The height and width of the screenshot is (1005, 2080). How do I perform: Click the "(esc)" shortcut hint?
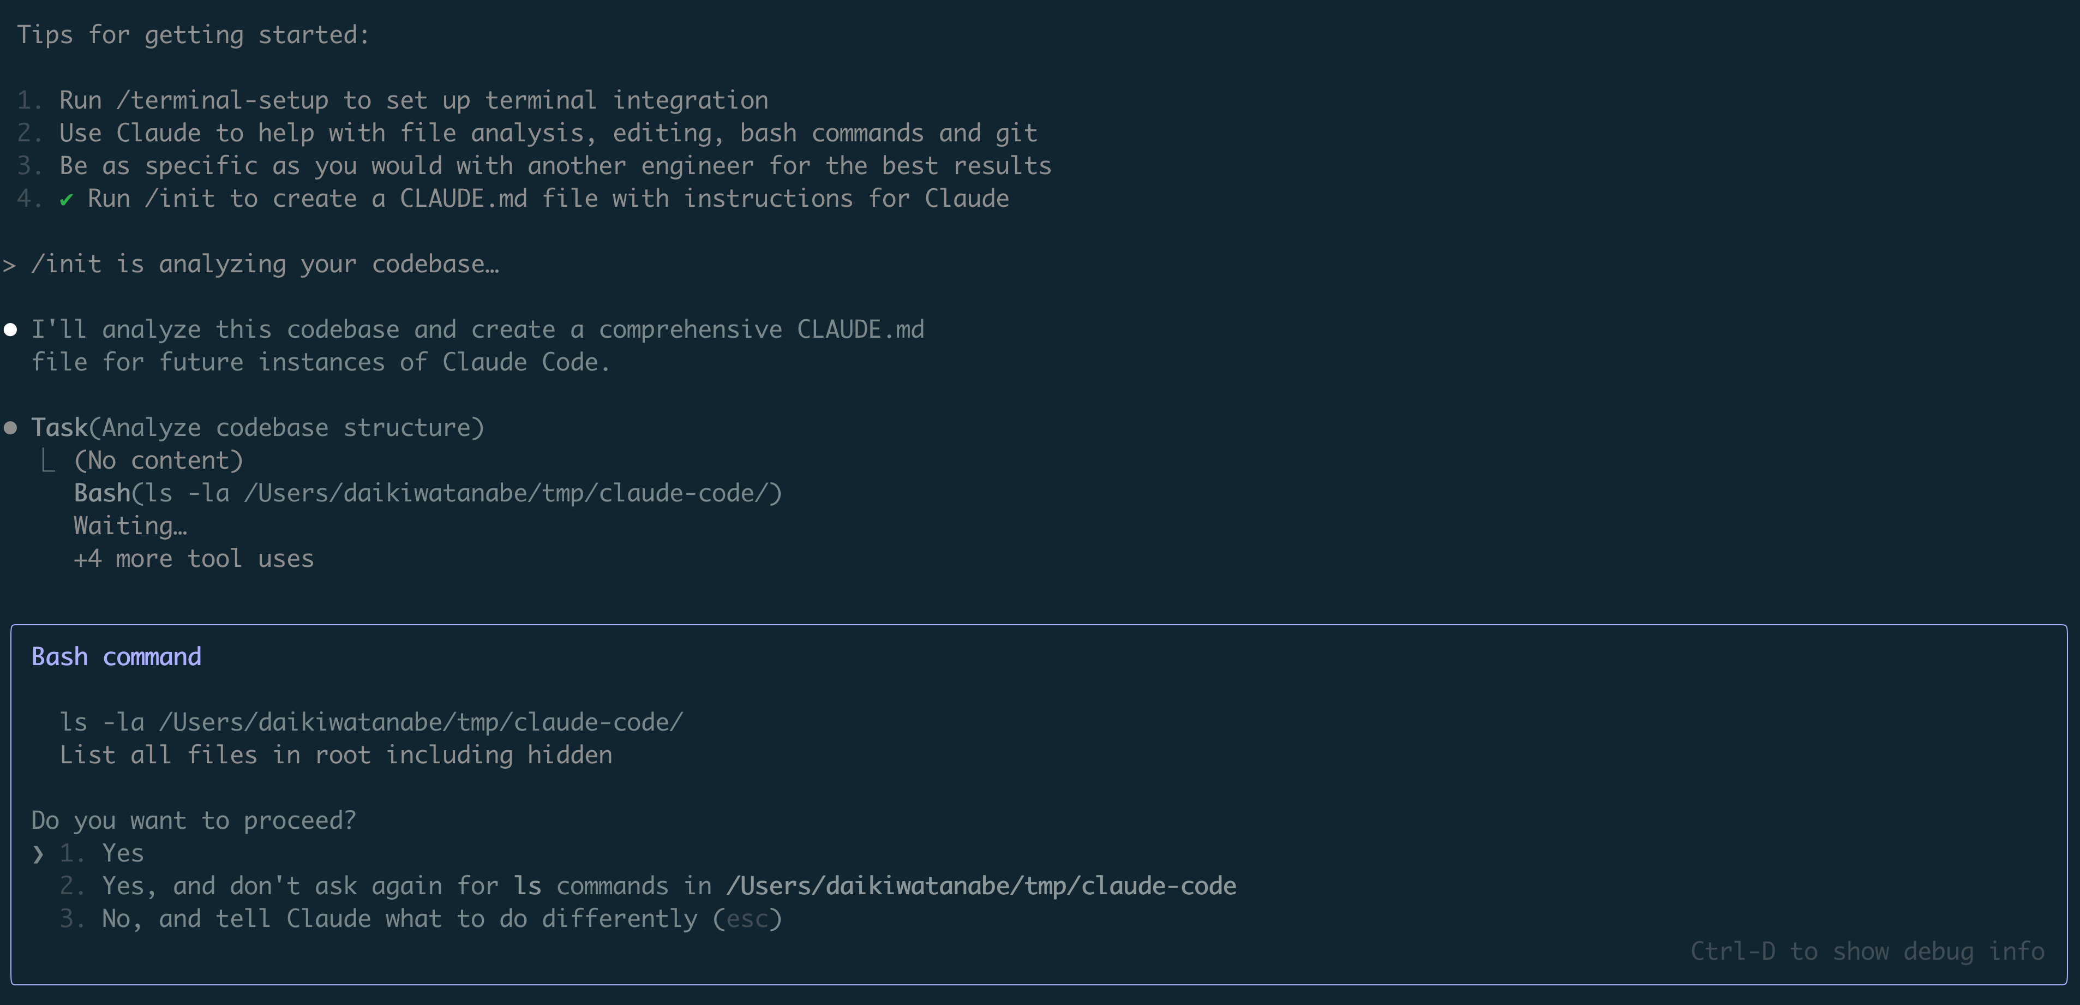point(747,919)
